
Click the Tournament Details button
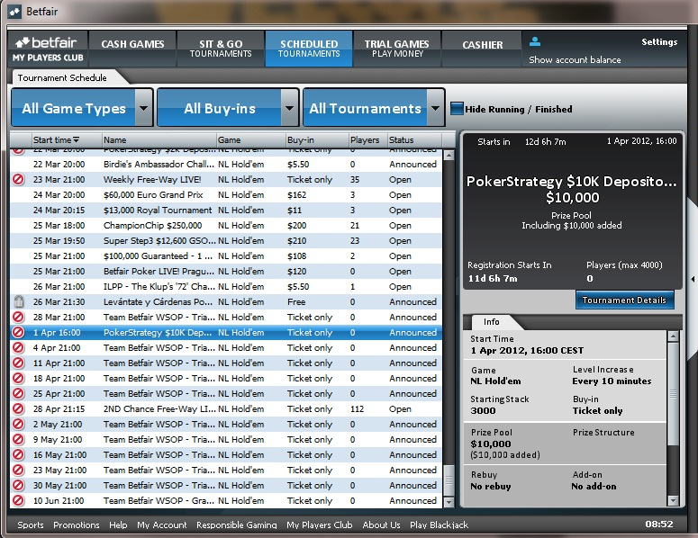click(x=624, y=300)
